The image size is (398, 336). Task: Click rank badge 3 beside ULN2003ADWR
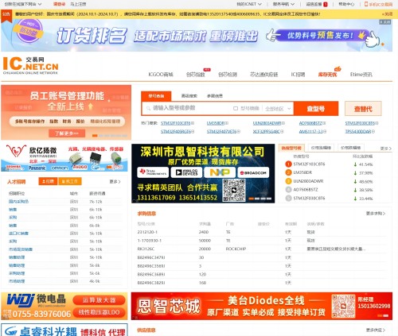288,181
